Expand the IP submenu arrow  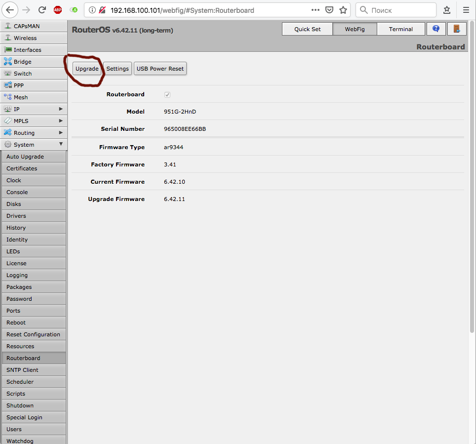click(61, 109)
